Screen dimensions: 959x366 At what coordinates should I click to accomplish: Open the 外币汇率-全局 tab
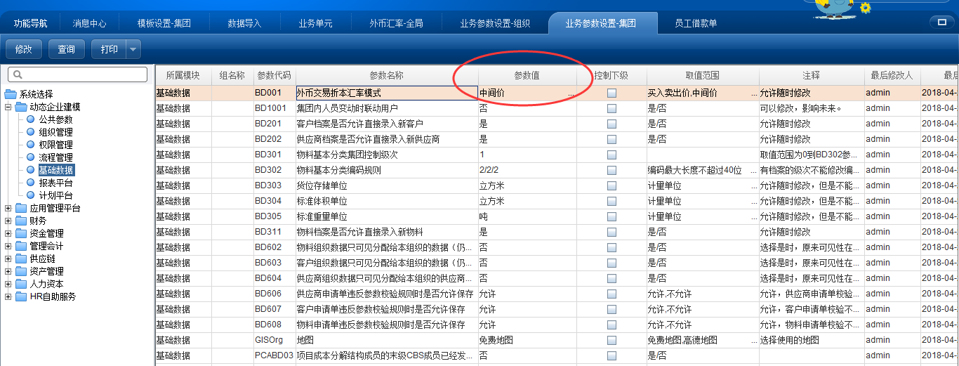(x=397, y=23)
